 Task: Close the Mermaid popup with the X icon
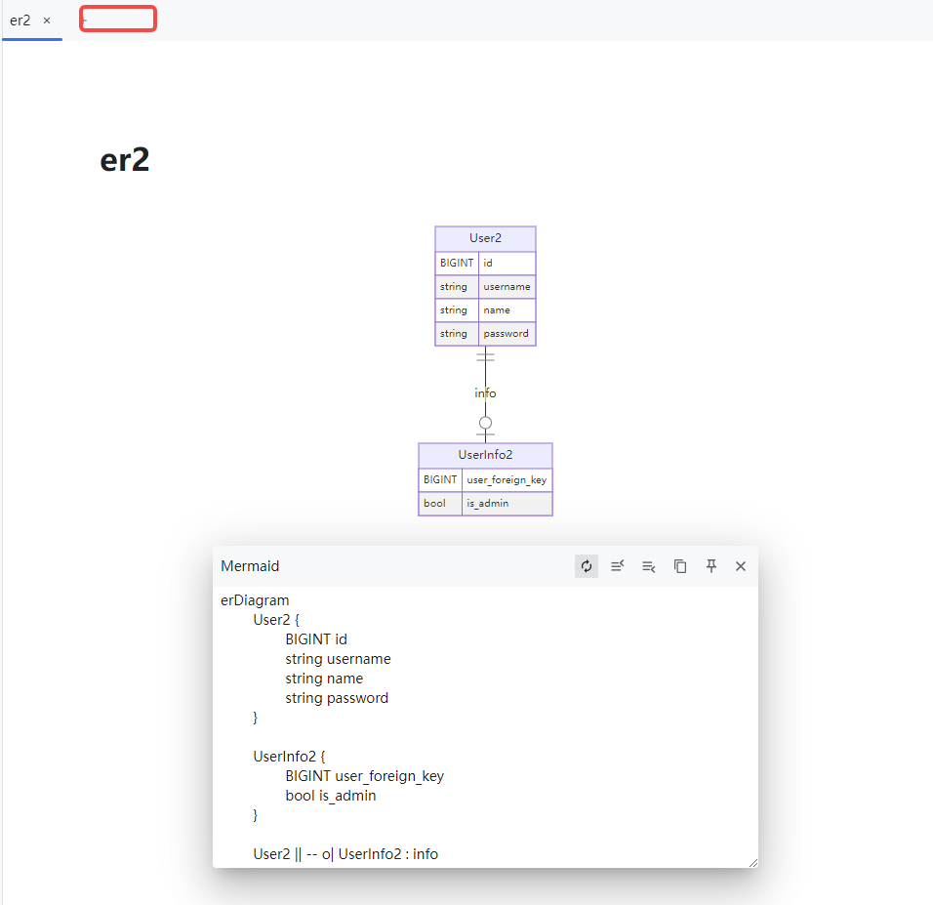[741, 566]
